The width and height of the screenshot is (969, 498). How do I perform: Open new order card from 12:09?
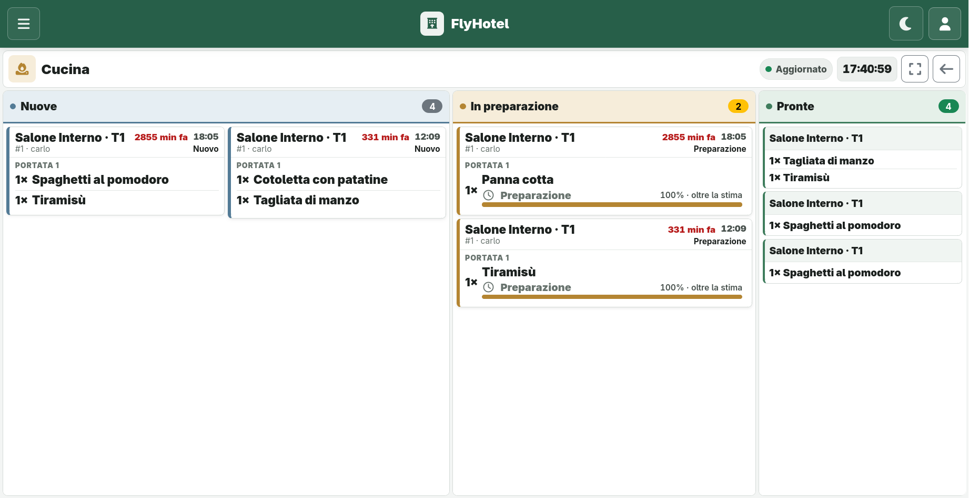tap(337, 172)
